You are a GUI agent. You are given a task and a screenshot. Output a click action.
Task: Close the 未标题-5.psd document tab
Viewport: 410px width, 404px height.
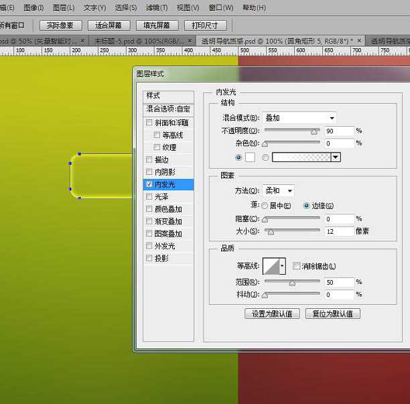coord(190,41)
